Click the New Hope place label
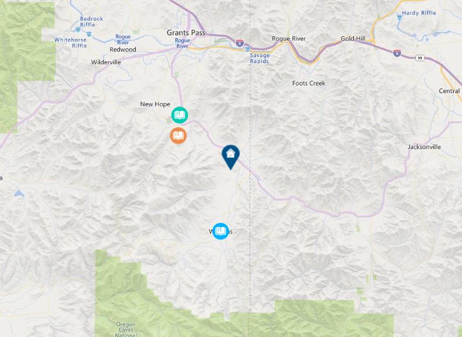The image size is (462, 337). click(x=155, y=104)
